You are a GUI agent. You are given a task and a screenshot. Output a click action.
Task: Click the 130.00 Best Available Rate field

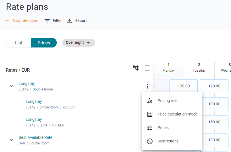215,140
